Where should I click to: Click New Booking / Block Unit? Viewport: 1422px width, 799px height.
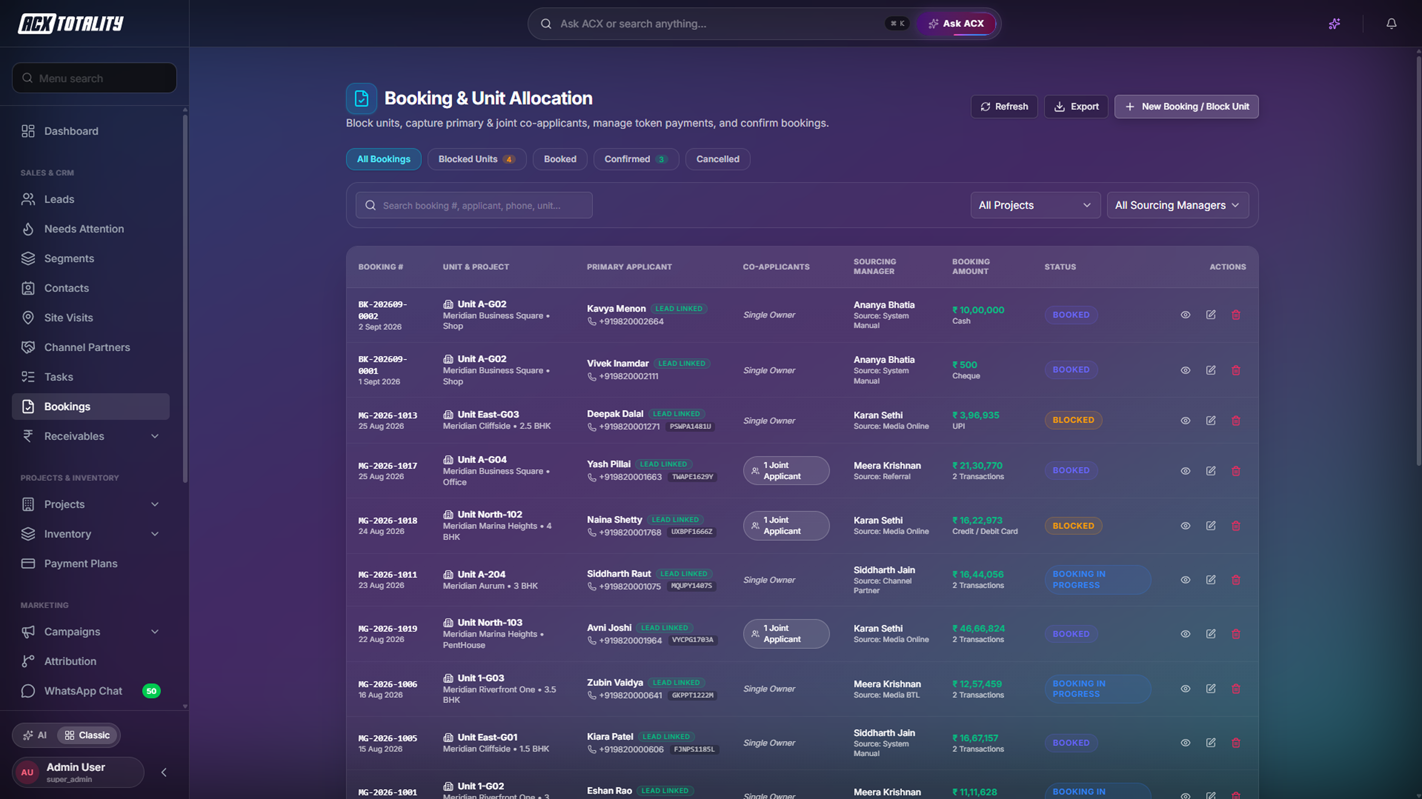pos(1186,107)
